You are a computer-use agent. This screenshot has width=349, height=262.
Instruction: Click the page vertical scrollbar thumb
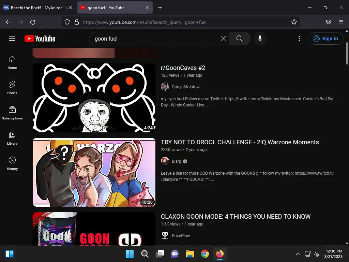coord(347,53)
